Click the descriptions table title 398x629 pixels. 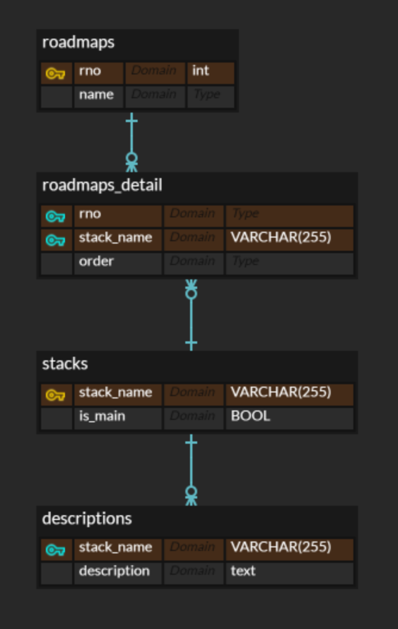coord(87,519)
